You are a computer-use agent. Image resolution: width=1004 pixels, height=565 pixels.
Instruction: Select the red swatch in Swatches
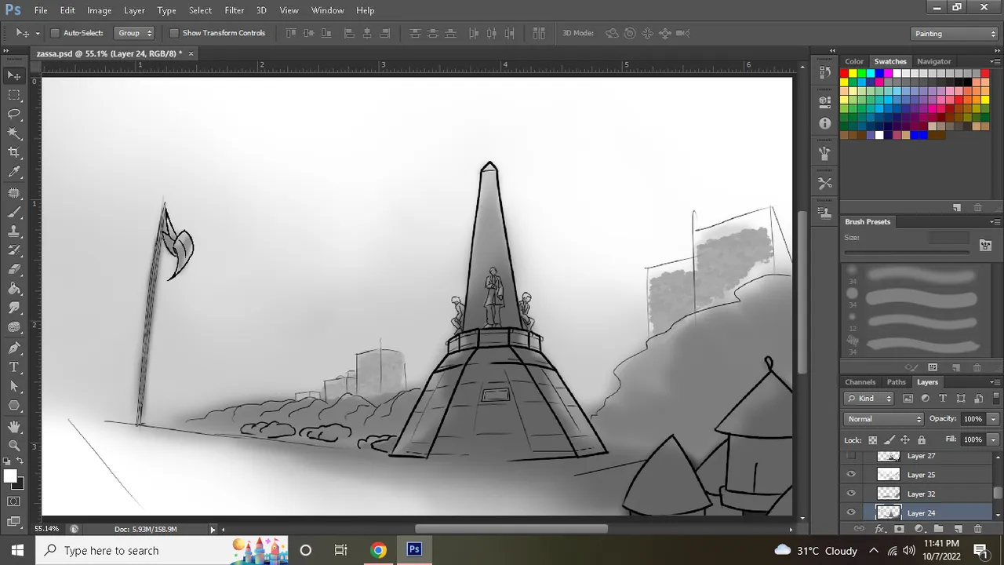pos(844,73)
